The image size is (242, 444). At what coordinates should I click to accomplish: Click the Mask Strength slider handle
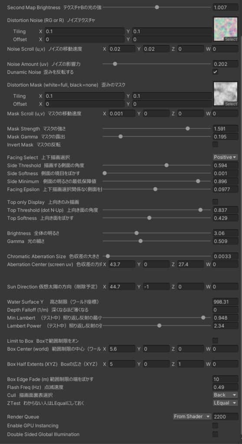[x=187, y=128]
